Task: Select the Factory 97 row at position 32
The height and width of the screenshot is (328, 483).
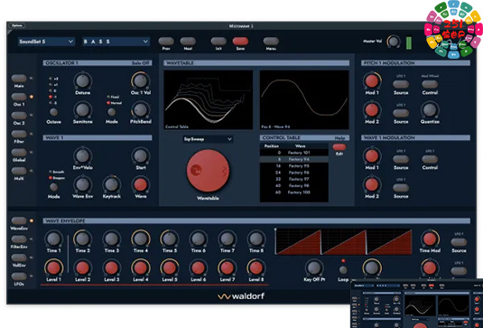Action: [294, 179]
